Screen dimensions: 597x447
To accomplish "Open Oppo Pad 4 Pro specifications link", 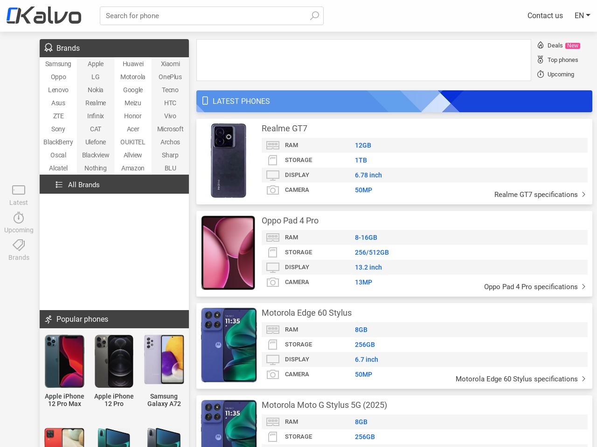I will pyautogui.click(x=531, y=287).
